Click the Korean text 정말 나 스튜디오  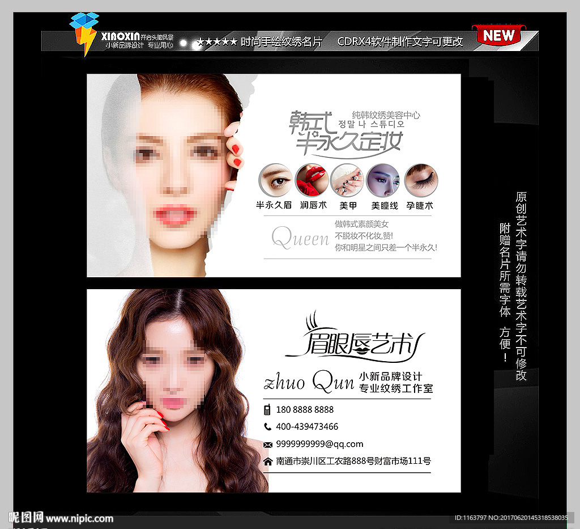pyautogui.click(x=372, y=124)
